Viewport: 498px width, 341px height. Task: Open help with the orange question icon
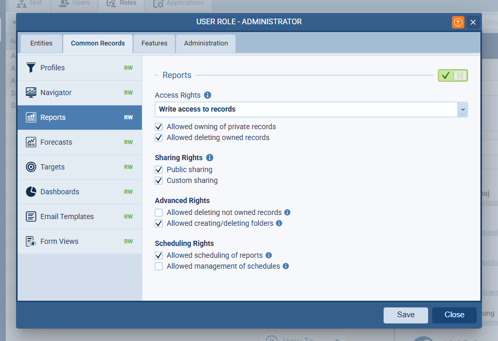tap(458, 22)
